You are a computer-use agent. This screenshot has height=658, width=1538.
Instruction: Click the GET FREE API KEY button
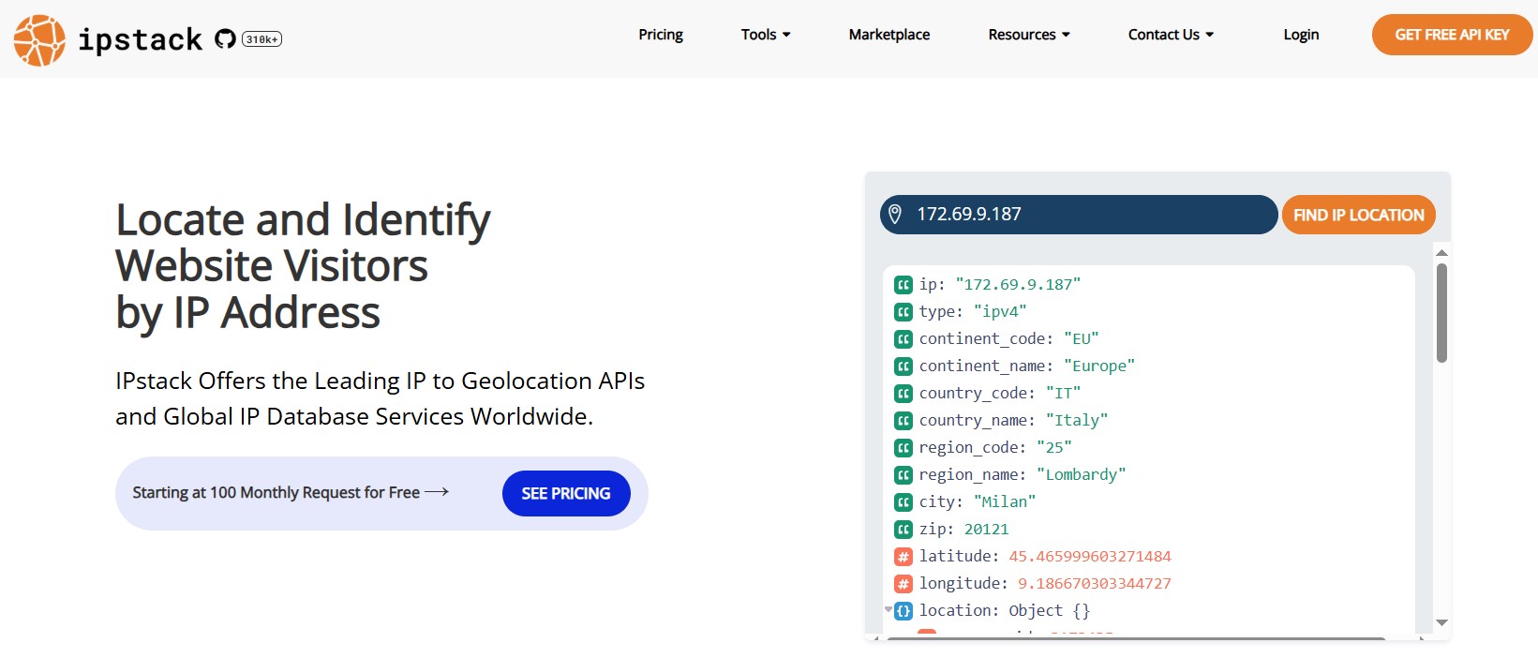[x=1452, y=35]
